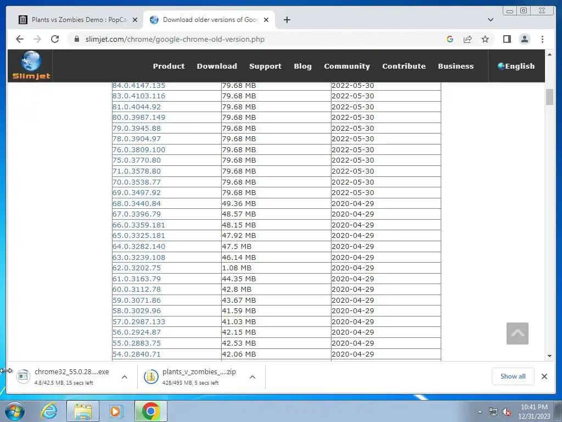Open the tab search chevron

[491, 20]
